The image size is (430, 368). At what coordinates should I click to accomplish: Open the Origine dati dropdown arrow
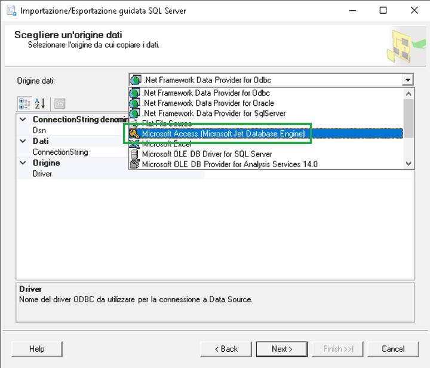(407, 80)
